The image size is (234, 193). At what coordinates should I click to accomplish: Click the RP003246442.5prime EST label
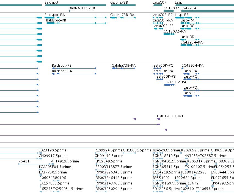pos(114,178)
